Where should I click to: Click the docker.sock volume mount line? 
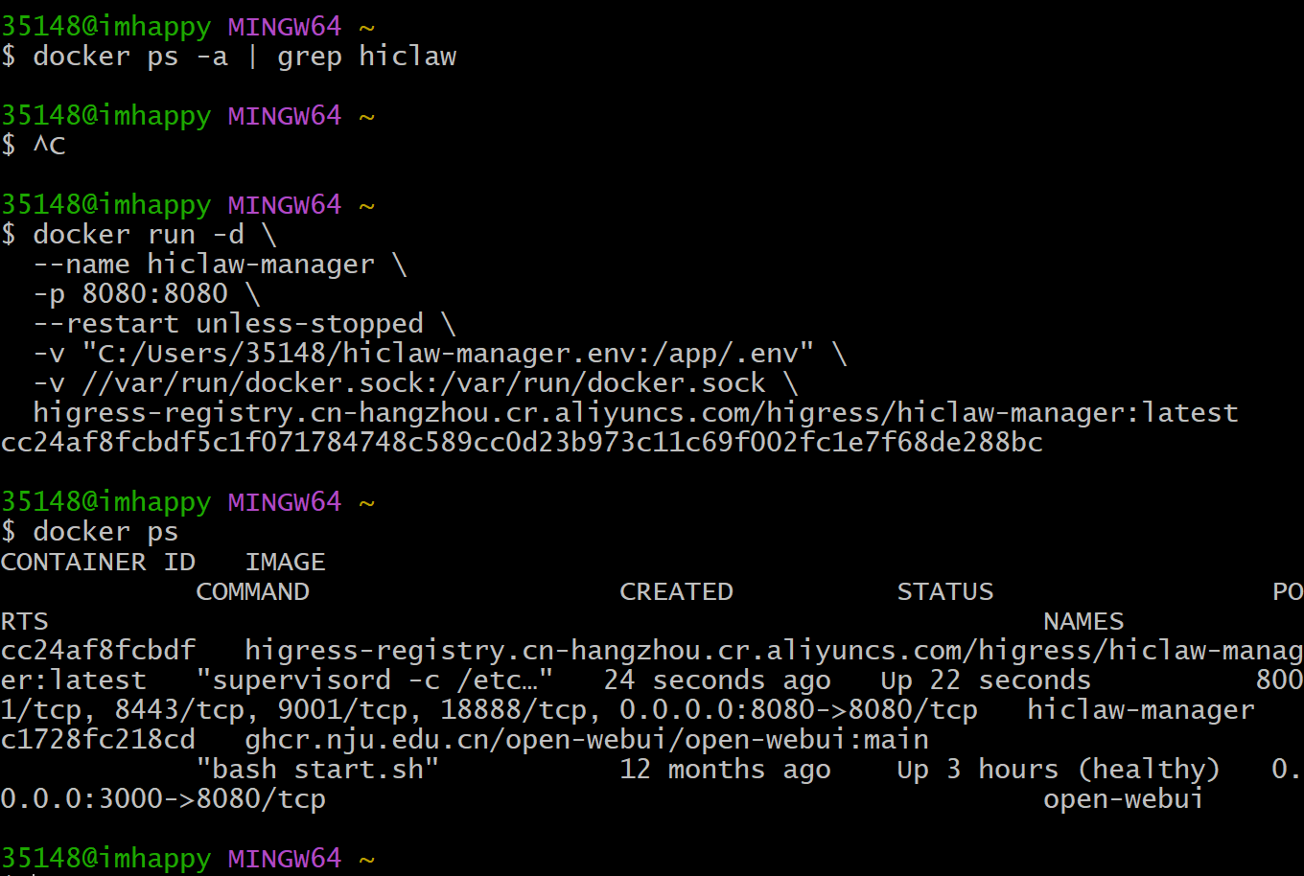tap(415, 383)
